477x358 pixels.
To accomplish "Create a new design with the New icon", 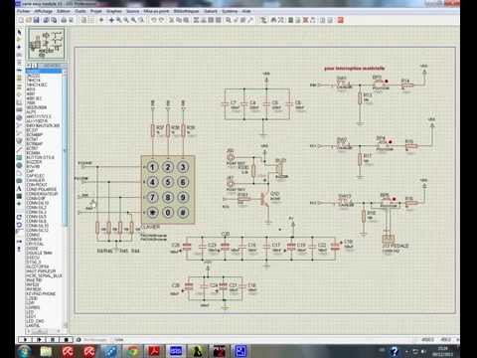I will tap(21, 20).
